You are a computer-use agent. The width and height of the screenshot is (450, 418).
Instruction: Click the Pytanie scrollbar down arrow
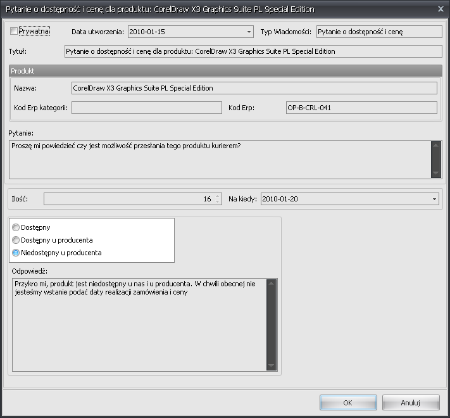pyautogui.click(x=435, y=173)
